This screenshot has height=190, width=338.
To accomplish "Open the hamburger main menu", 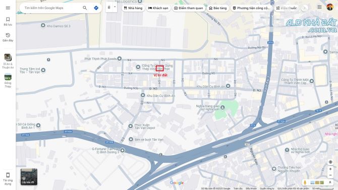I will (8, 8).
